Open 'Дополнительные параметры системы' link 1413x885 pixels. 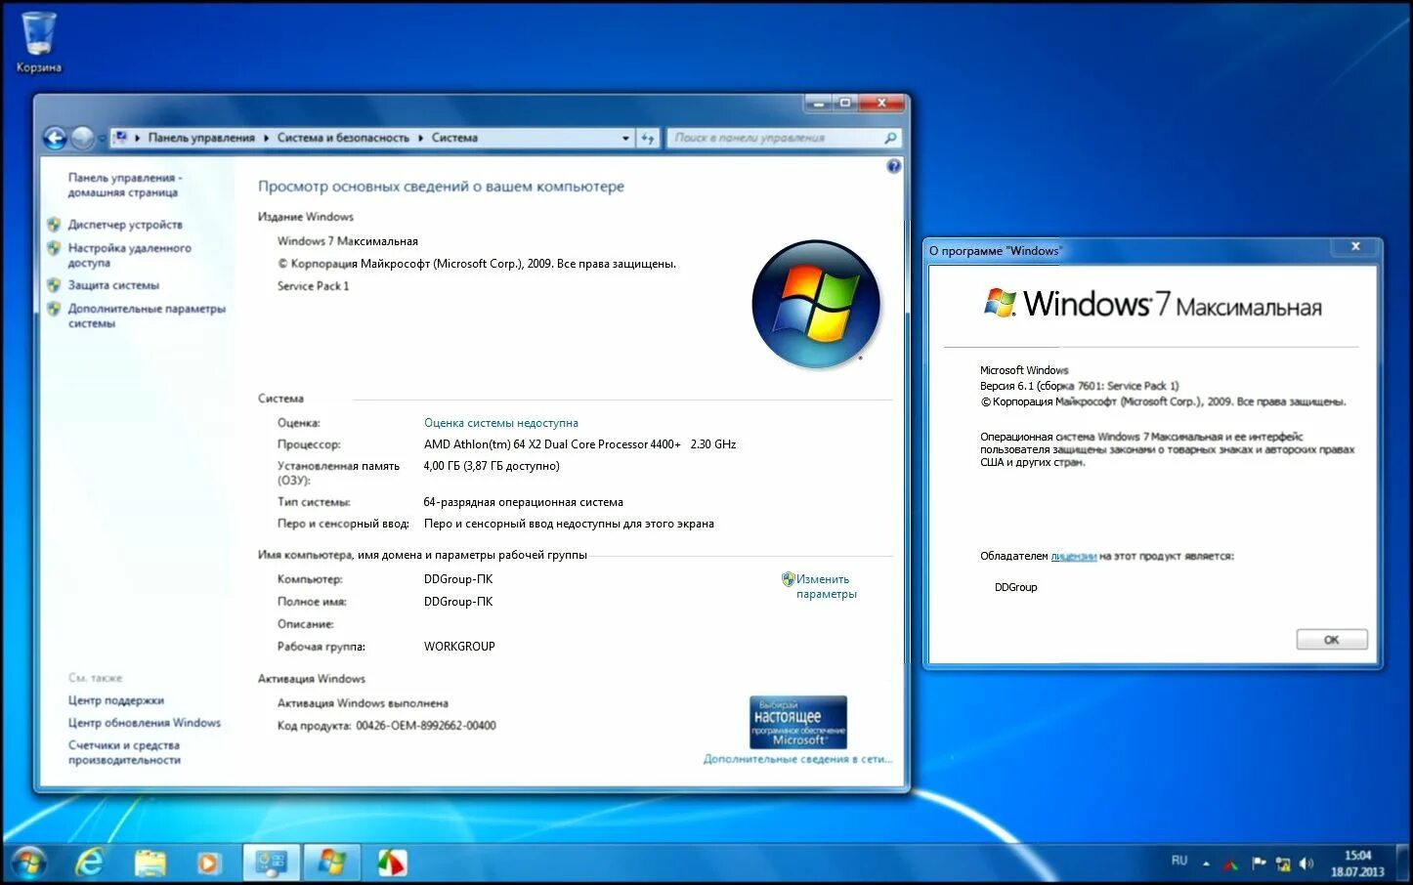tap(147, 316)
